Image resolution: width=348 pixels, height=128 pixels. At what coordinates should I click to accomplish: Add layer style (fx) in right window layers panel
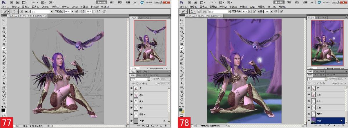point(321,126)
